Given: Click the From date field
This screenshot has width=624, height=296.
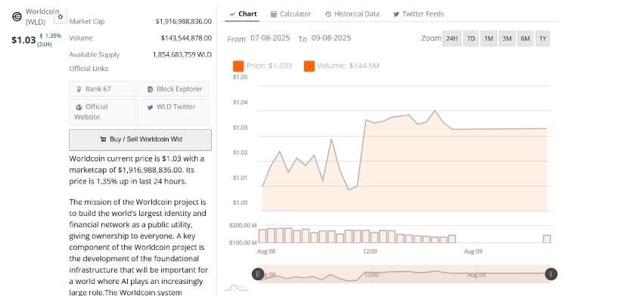Looking at the screenshot, I should [x=270, y=39].
